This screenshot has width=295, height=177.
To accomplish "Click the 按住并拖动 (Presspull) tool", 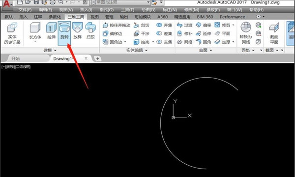I will [117, 25].
